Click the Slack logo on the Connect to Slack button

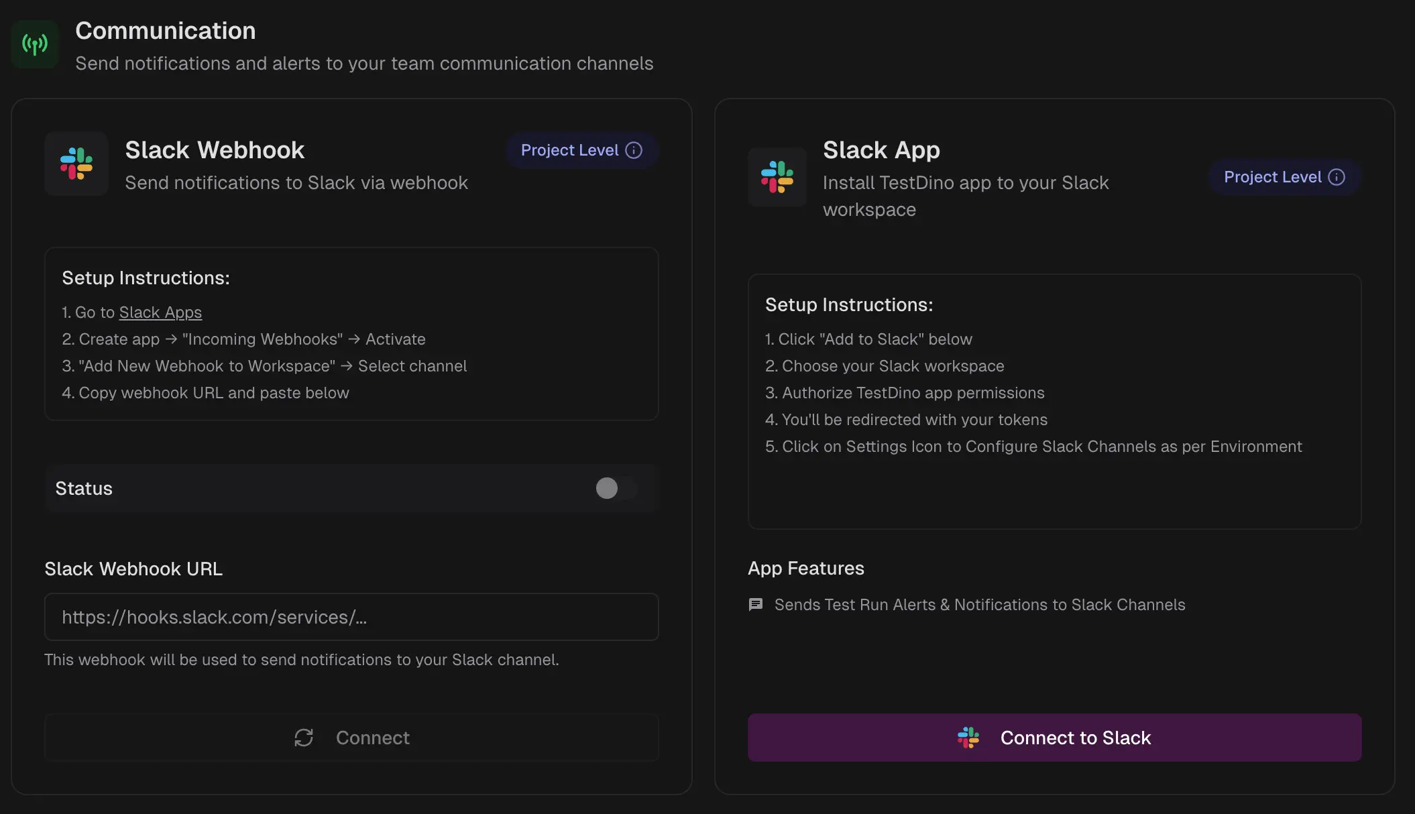click(x=968, y=738)
